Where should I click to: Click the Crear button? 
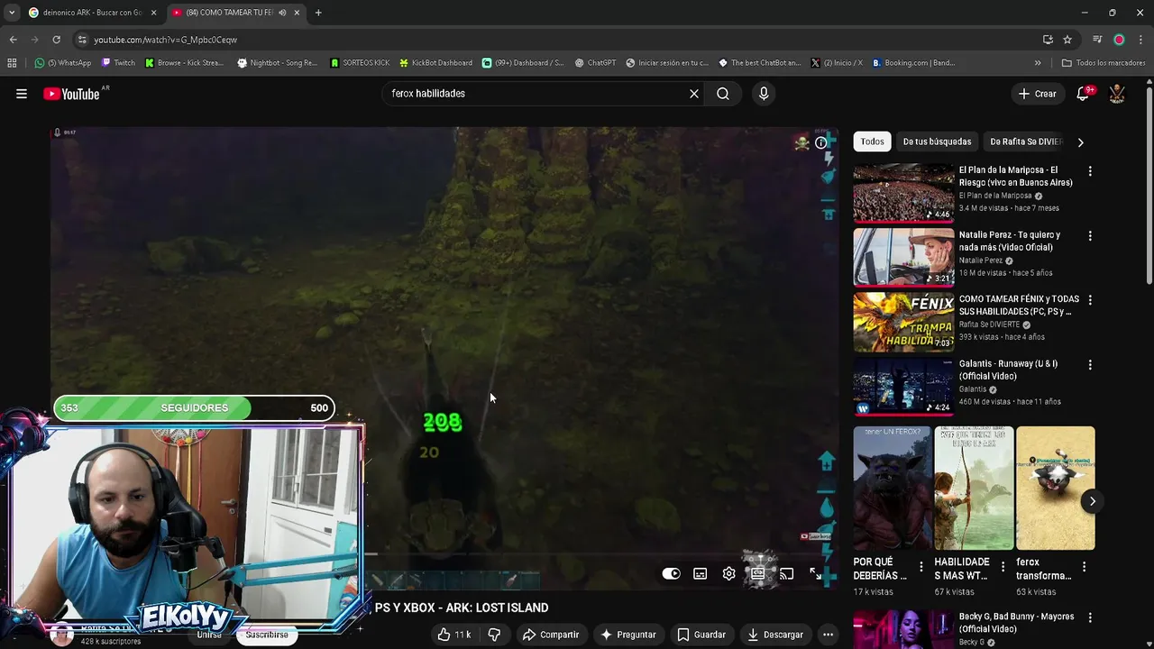click(1037, 94)
